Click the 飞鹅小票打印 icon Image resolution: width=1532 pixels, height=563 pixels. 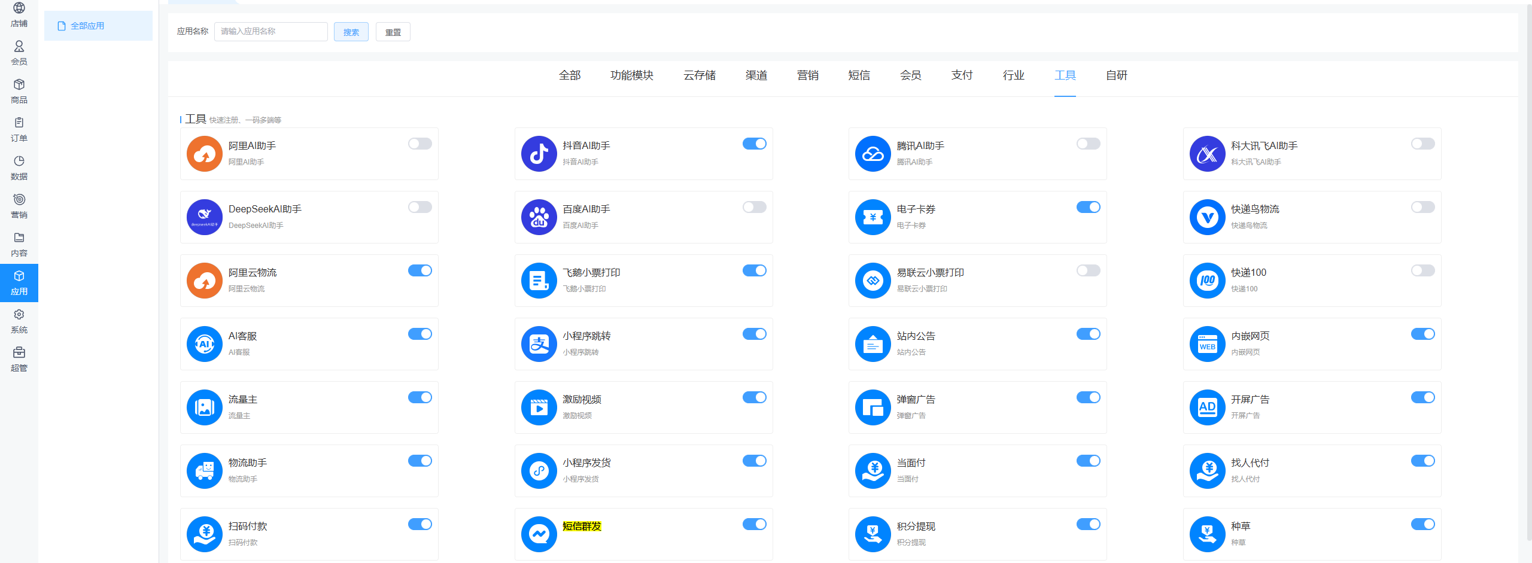point(539,281)
